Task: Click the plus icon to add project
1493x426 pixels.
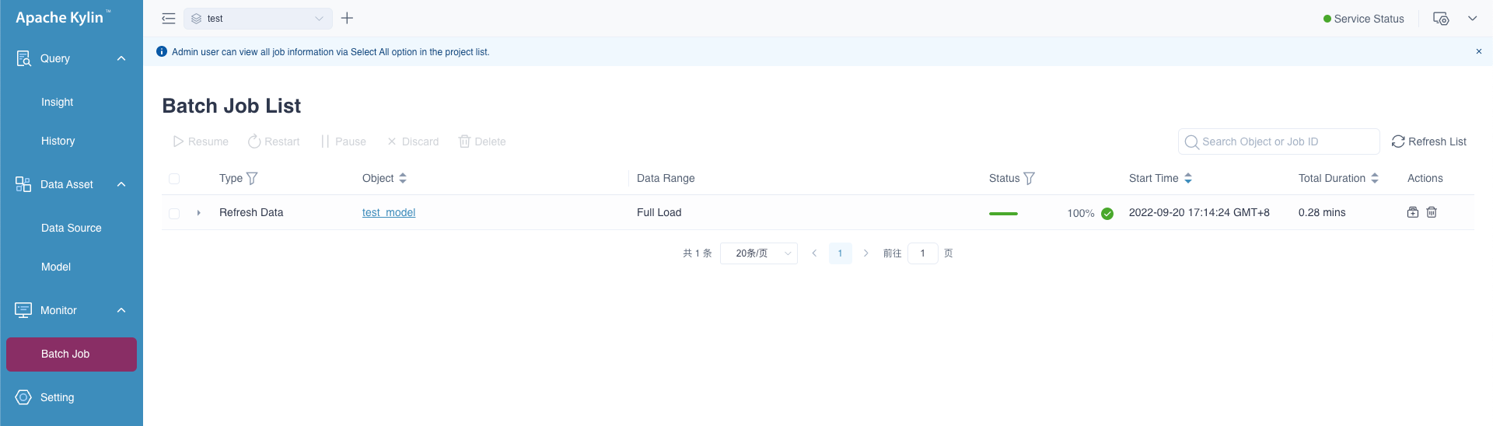Action: 348,18
